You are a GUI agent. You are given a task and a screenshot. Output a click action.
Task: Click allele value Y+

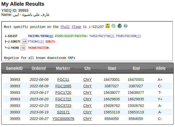[x=160, y=99]
